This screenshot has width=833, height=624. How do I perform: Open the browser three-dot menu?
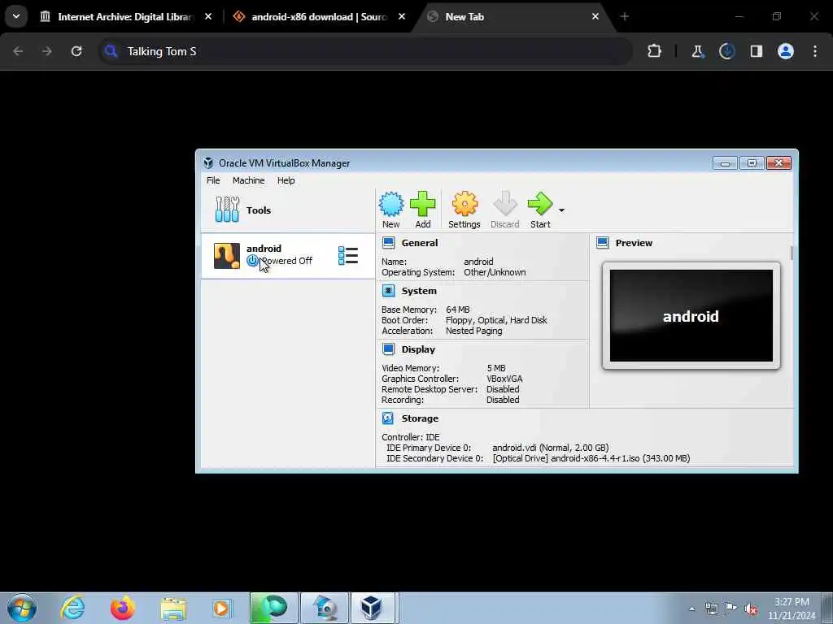(815, 51)
